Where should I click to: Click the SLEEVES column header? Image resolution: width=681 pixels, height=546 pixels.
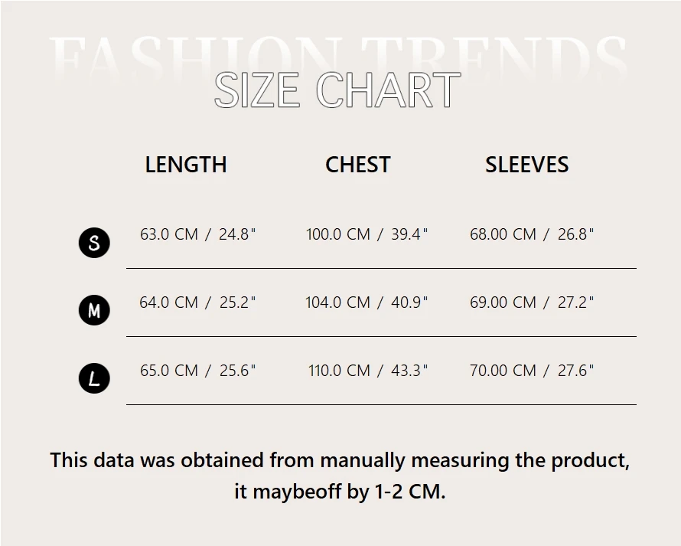(527, 165)
